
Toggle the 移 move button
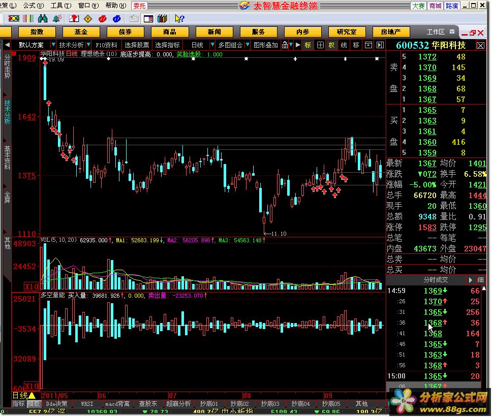coord(356,45)
